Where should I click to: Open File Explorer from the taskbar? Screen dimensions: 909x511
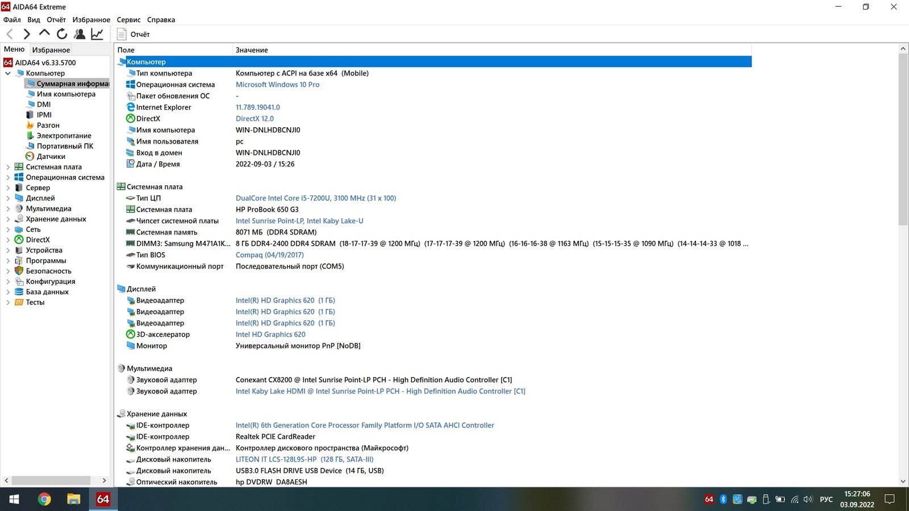point(74,499)
